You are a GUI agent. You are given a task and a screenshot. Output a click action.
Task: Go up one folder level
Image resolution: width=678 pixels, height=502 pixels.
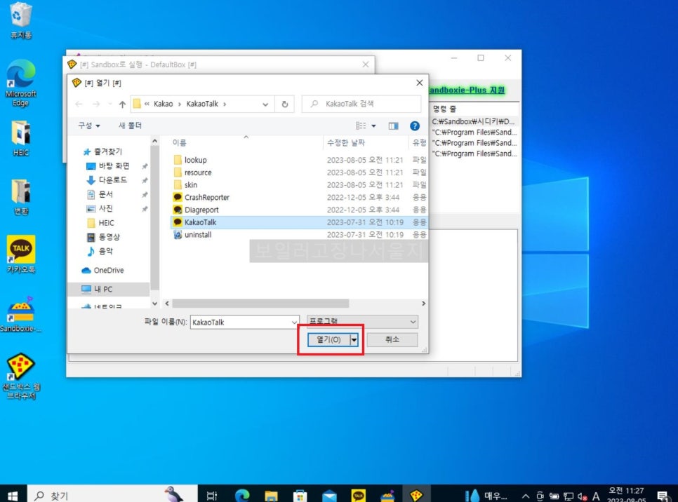click(x=122, y=104)
